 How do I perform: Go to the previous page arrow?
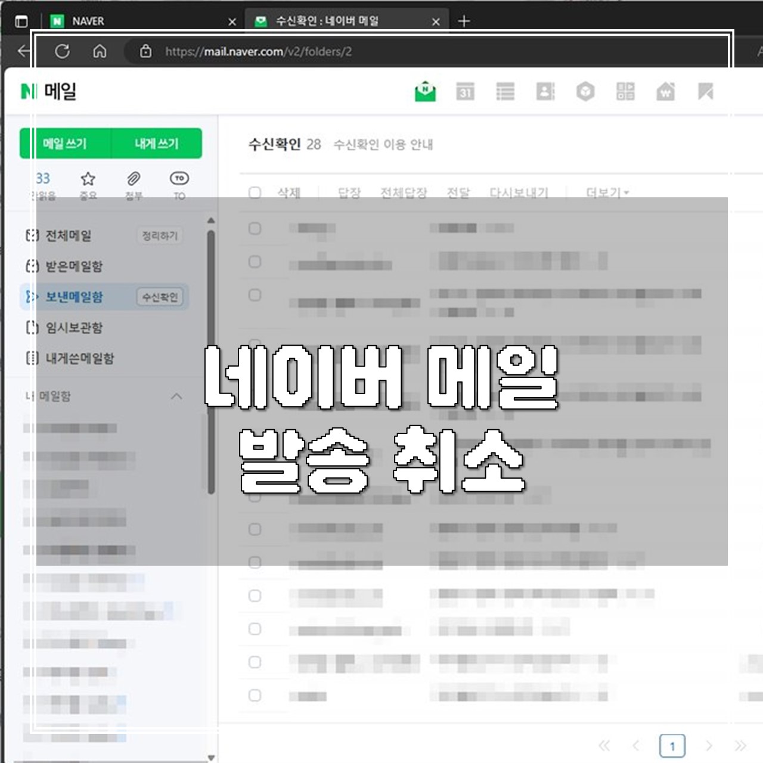[x=635, y=746]
